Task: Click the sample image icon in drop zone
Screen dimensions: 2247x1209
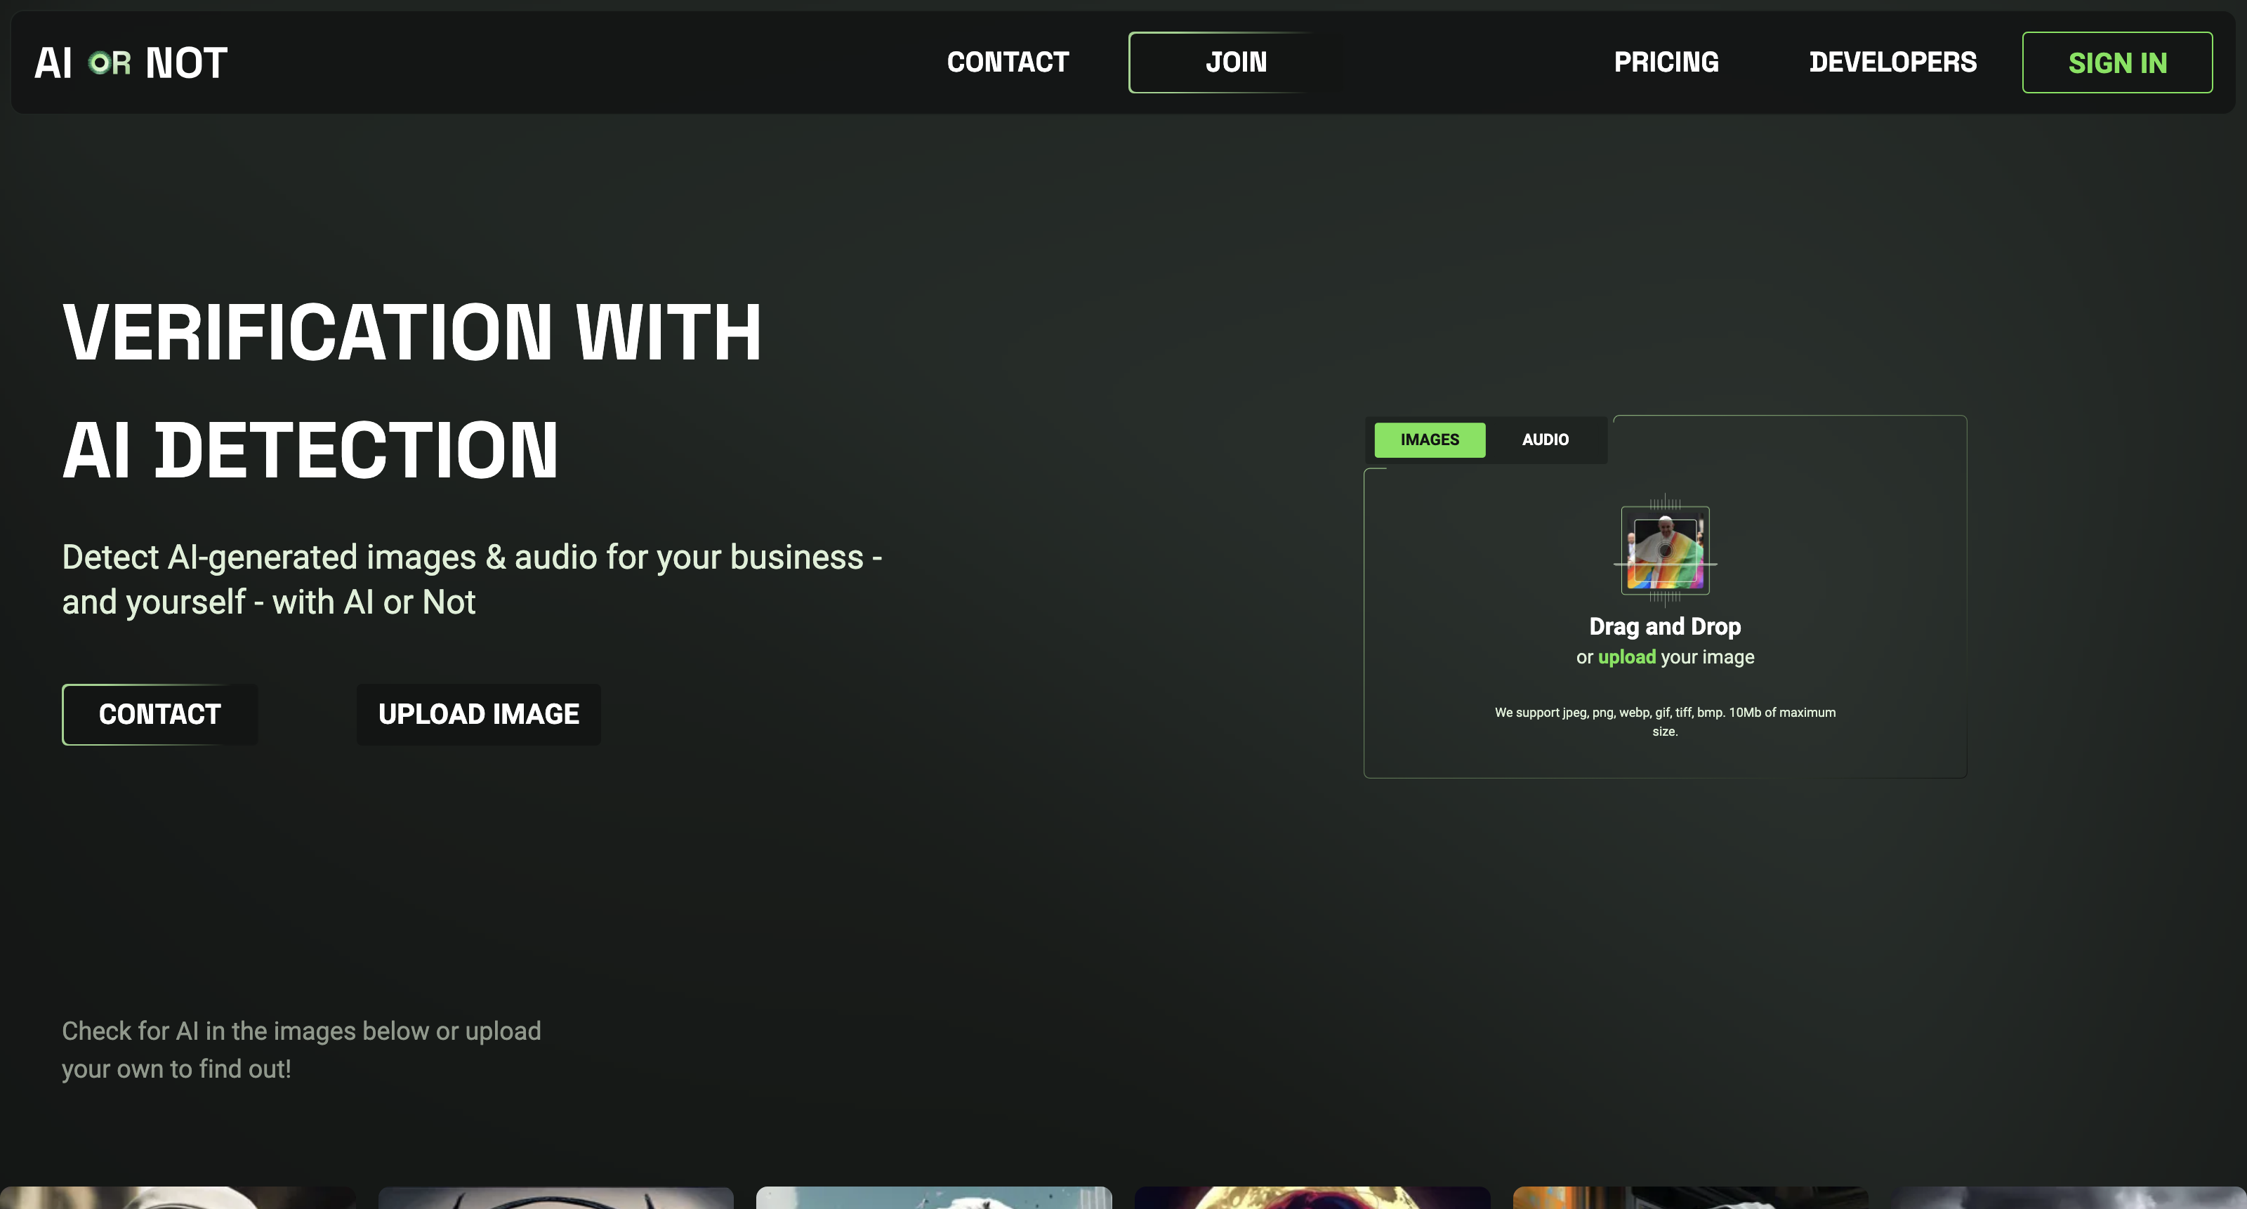Action: (1665, 550)
